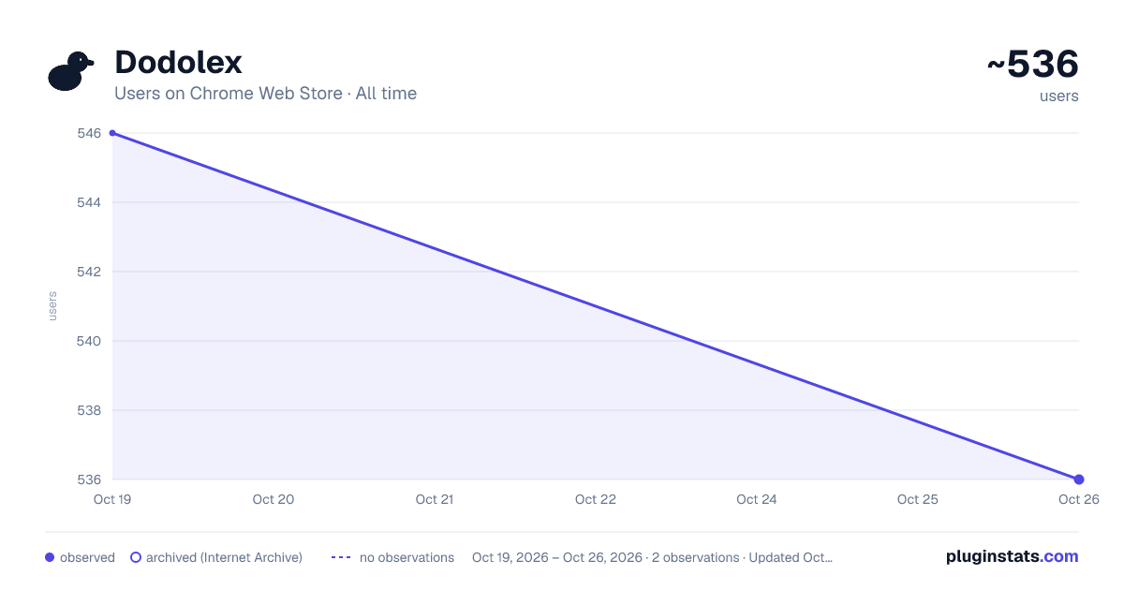Click the vertical 'users' axis title

pyautogui.click(x=52, y=306)
